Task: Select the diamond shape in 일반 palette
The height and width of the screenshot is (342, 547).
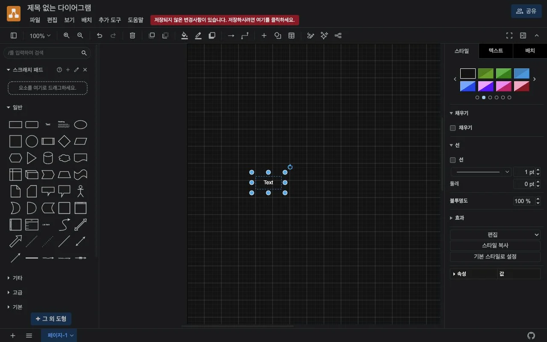Action: click(x=64, y=141)
